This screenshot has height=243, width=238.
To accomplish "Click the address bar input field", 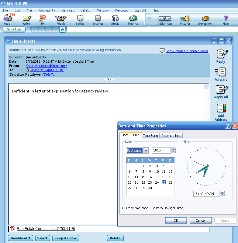I will tap(152, 30).
